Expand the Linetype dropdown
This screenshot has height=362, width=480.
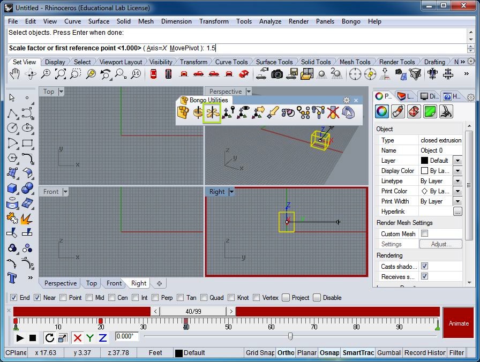(x=457, y=181)
